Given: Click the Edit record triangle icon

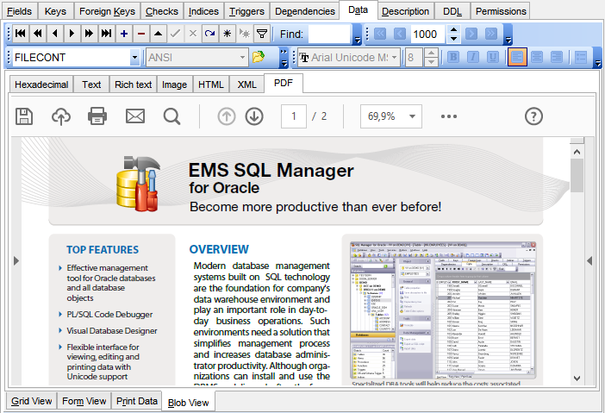Looking at the screenshot, I should coord(159,34).
